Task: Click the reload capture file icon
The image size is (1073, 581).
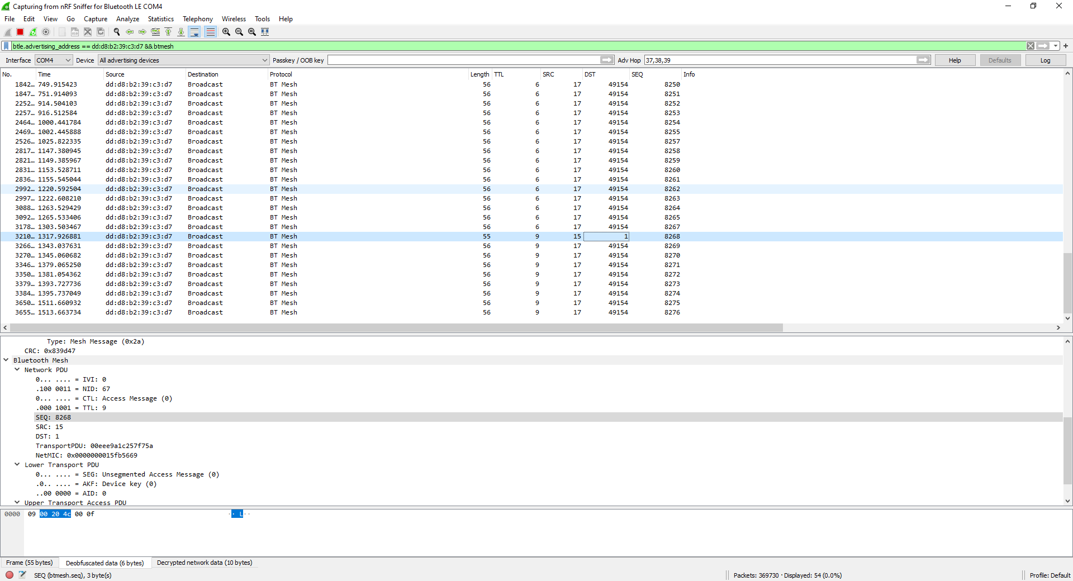Action: 101,32
